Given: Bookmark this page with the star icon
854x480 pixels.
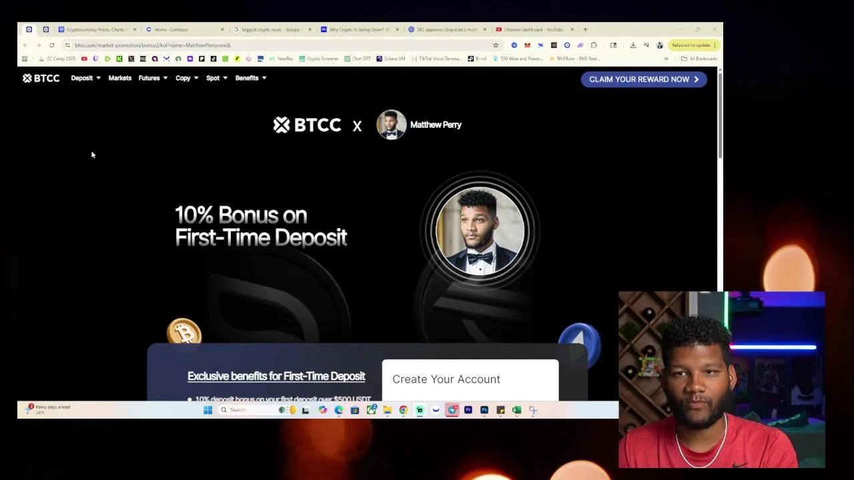Looking at the screenshot, I should [x=496, y=45].
